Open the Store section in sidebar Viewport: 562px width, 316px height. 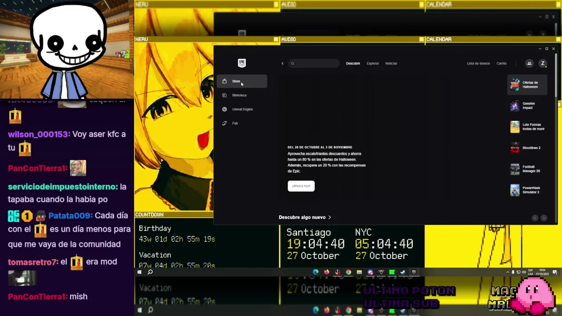(x=241, y=81)
